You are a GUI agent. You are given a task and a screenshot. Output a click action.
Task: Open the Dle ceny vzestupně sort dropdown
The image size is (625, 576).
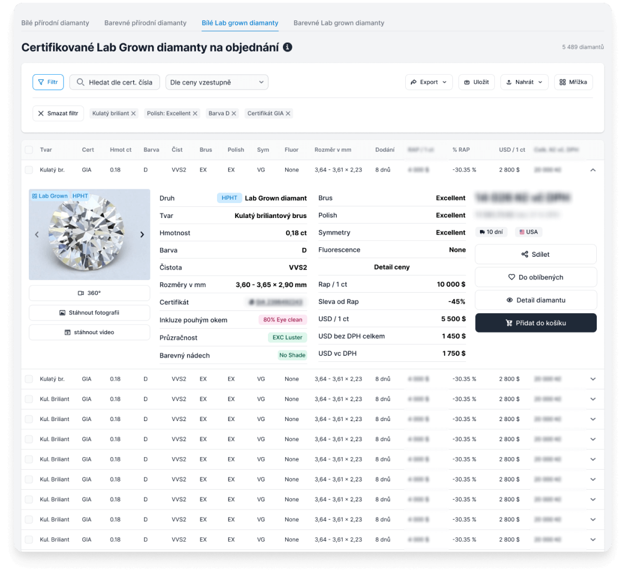click(x=216, y=82)
